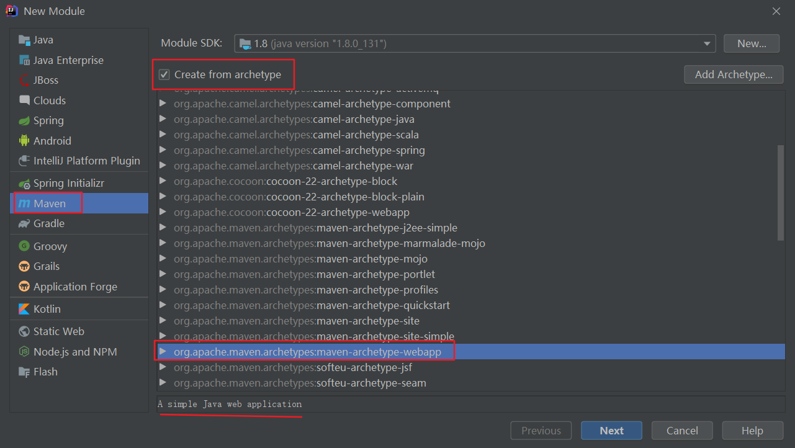Expand maven-archetype-quickstart node
This screenshot has height=448, width=795.
(163, 305)
